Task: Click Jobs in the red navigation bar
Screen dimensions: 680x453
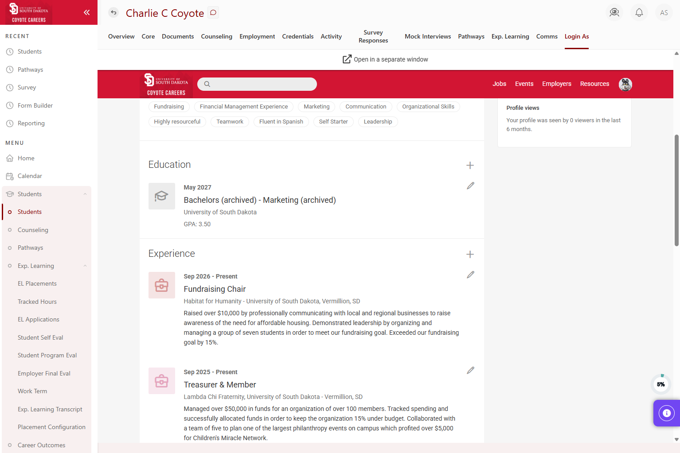Action: click(499, 84)
